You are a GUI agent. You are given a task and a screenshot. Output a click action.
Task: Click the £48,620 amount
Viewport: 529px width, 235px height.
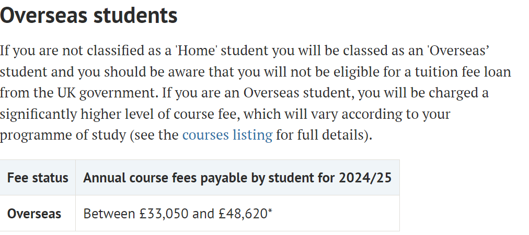point(241,214)
